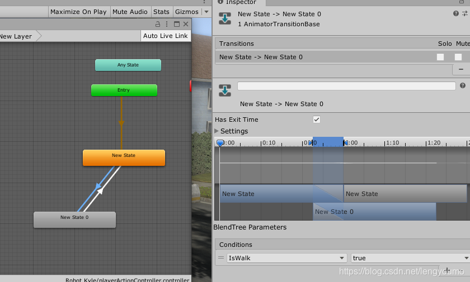Screen dimensions: 470x282
Task: Expand the Settings foldout
Action: 217,131
